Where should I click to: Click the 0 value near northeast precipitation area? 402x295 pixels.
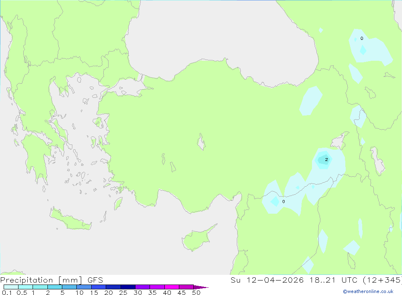coord(362,38)
